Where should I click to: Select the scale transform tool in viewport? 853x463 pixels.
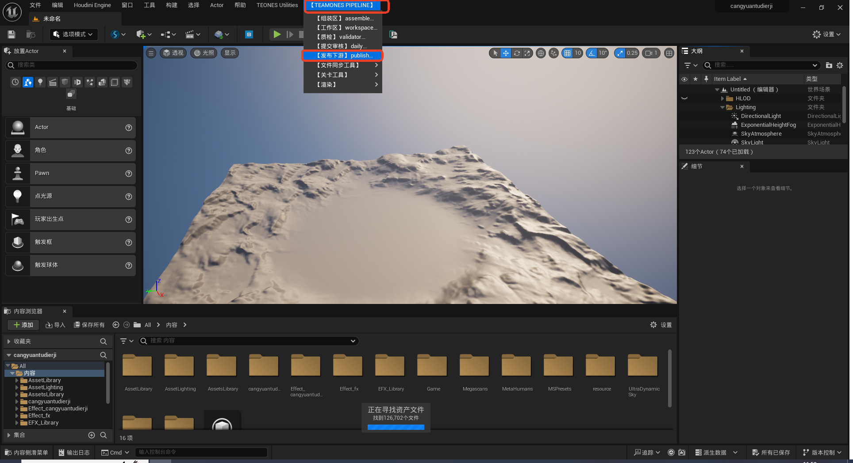tap(527, 53)
